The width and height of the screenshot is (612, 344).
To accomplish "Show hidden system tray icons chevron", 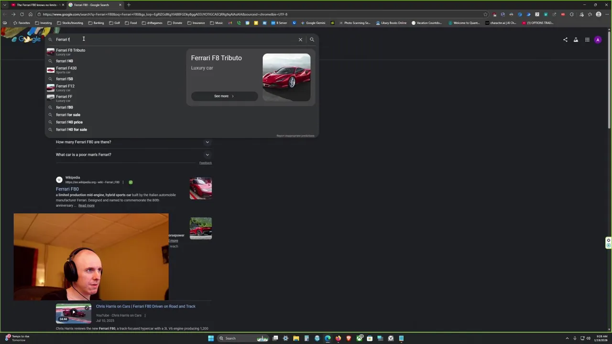I will 567,338.
